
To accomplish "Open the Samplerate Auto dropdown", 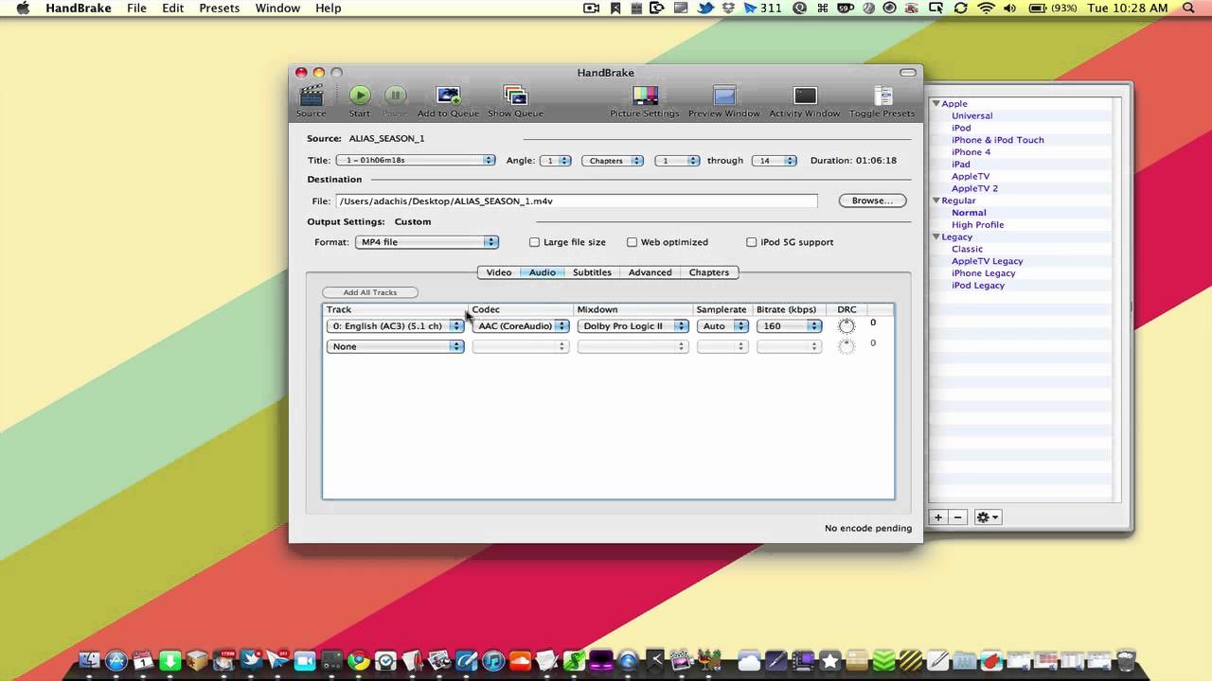I will tap(722, 326).
